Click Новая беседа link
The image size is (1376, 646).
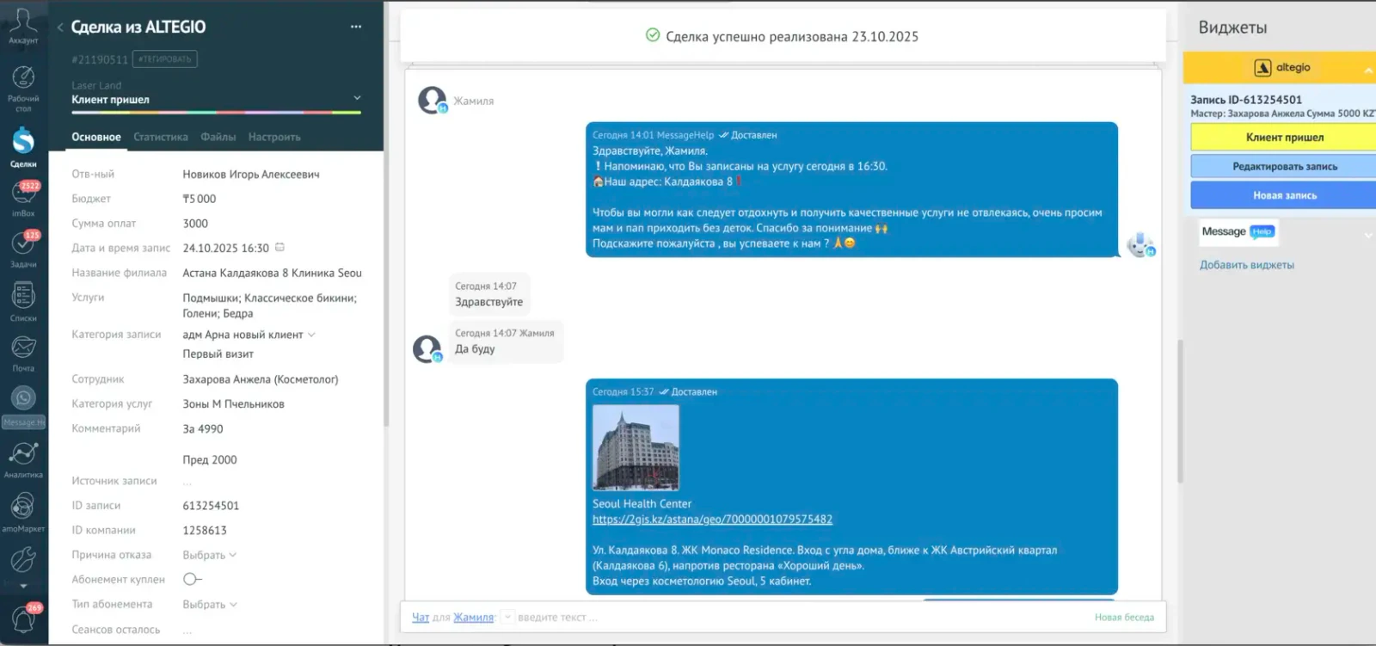(x=1124, y=617)
